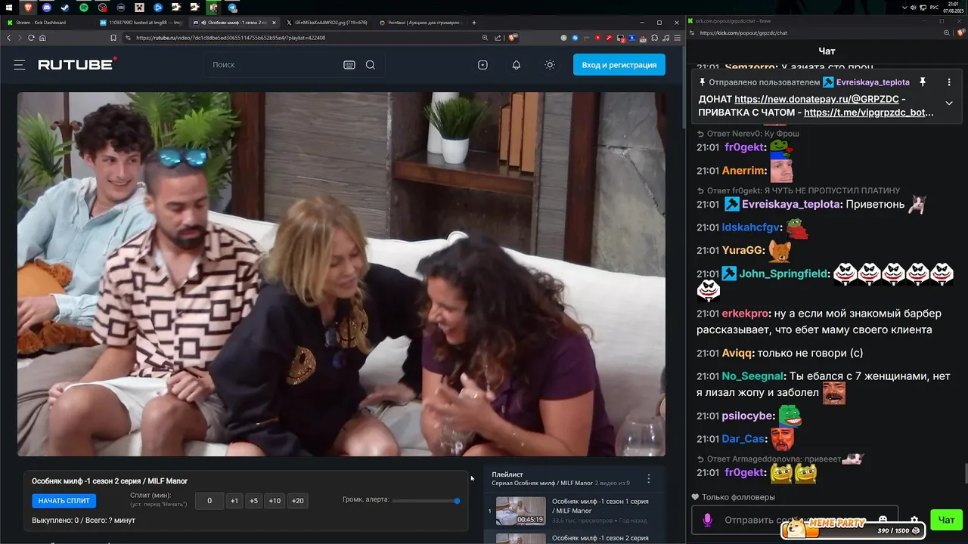Open the t.me/vipgrpzdc_bot link in pinned message

tap(869, 113)
